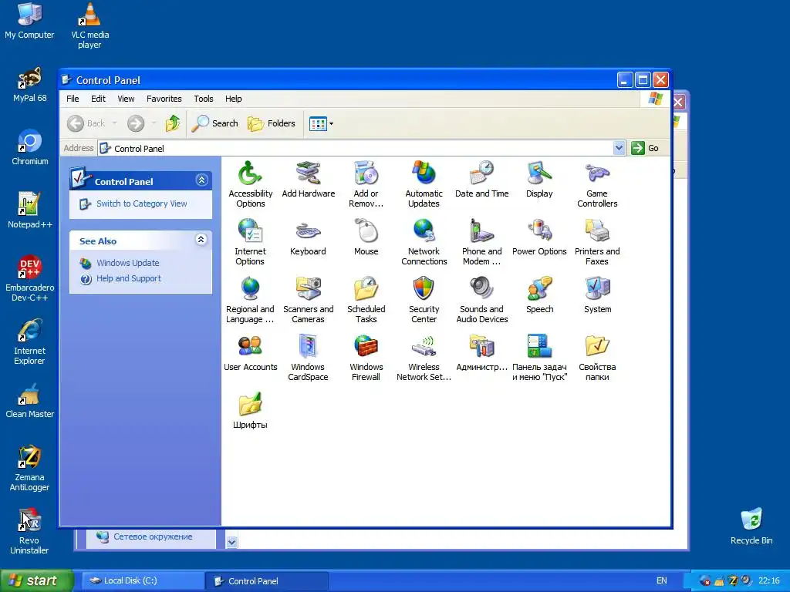Viewport: 790px width, 592px height.
Task: Click Сетевое окружение in background window
Action: coord(153,536)
